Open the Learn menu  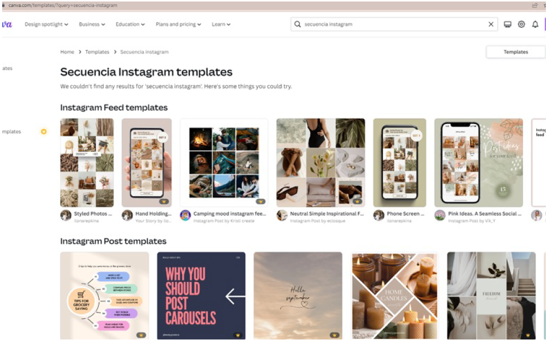pyautogui.click(x=221, y=25)
